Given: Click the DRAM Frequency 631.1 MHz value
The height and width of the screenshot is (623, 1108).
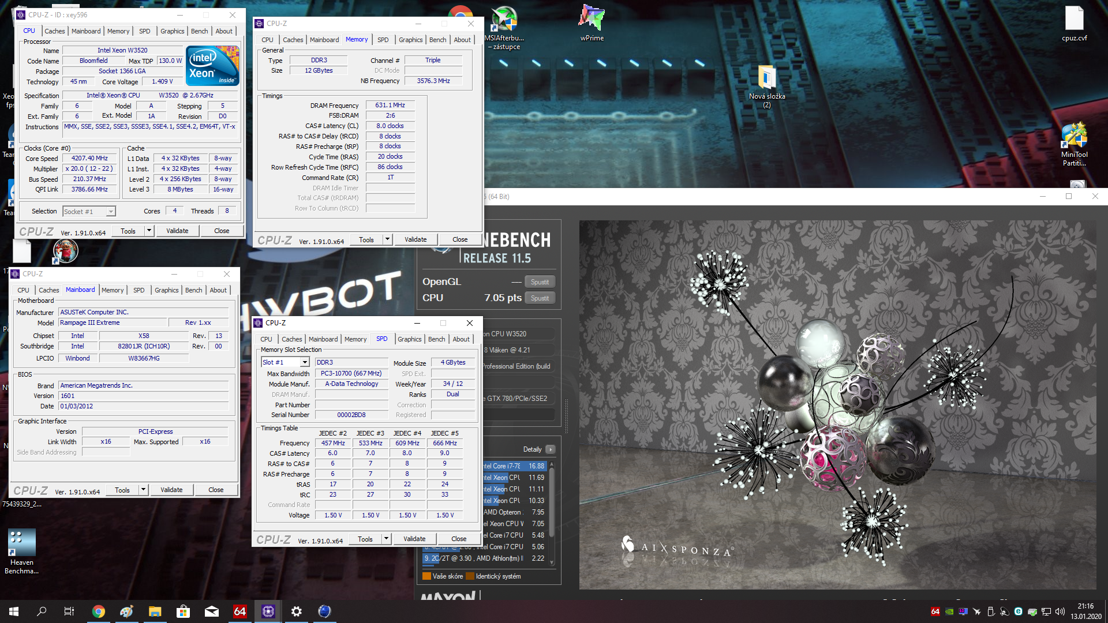Looking at the screenshot, I should (x=390, y=106).
